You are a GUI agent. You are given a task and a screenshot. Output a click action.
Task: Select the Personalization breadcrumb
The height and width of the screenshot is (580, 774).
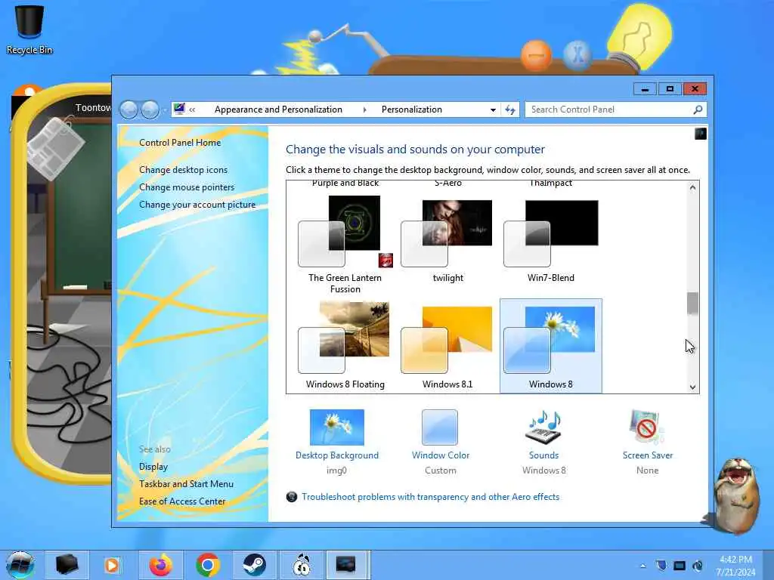(412, 110)
